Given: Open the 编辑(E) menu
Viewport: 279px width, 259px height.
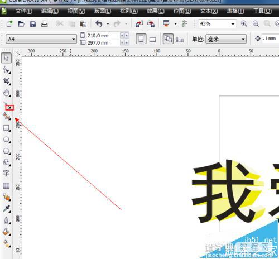Looking at the screenshot, I should [50, 11].
